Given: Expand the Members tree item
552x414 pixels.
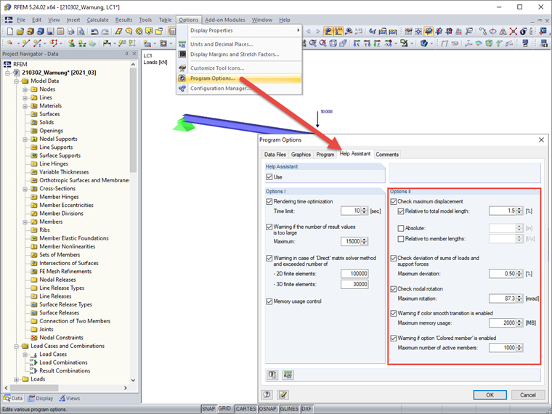Looking at the screenshot, I should point(25,222).
